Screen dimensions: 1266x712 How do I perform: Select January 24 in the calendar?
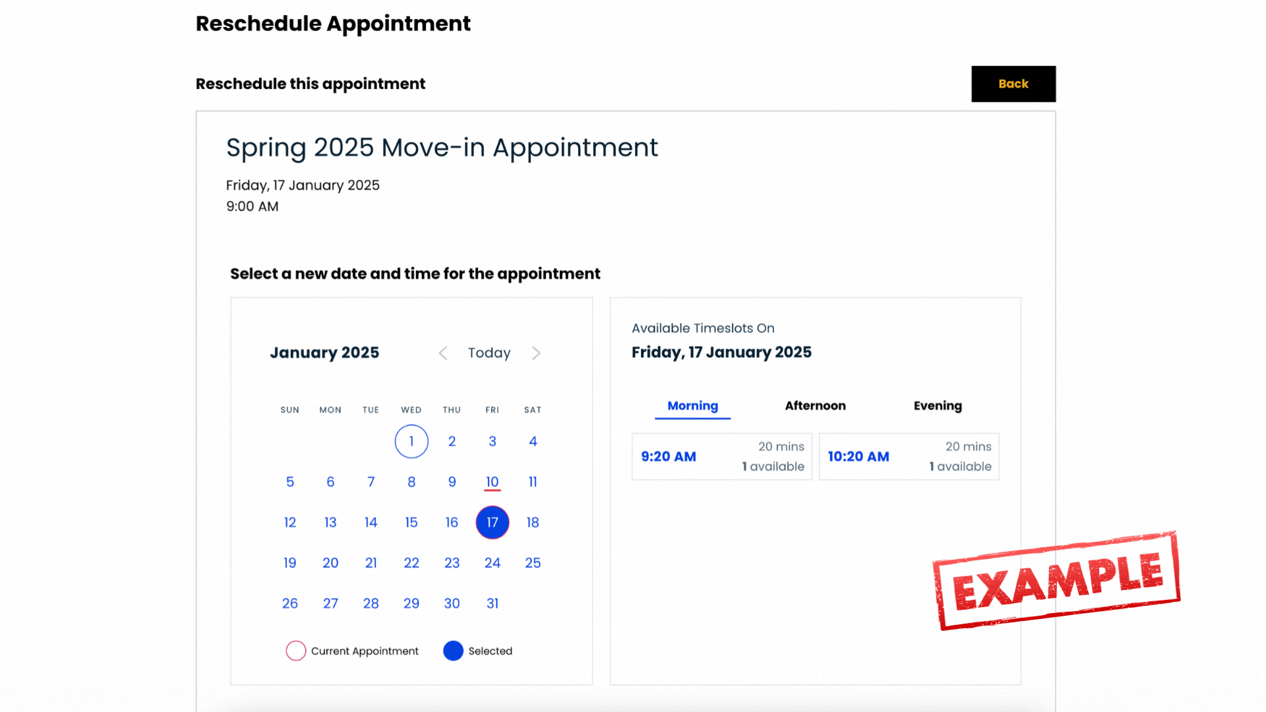pos(493,563)
